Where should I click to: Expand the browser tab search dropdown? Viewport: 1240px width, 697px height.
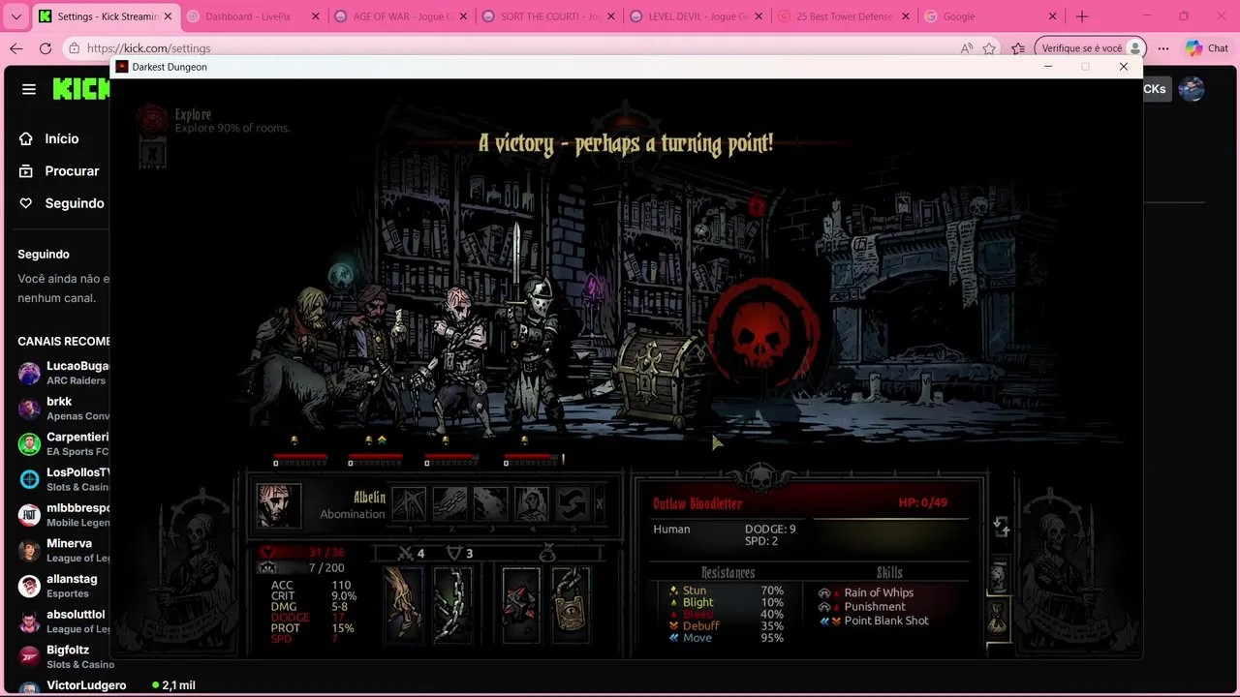point(15,16)
